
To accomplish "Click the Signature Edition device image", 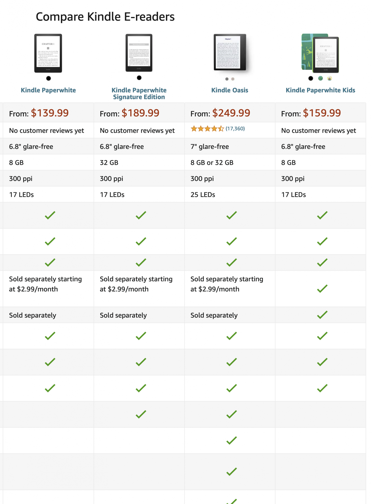I will coord(139,53).
